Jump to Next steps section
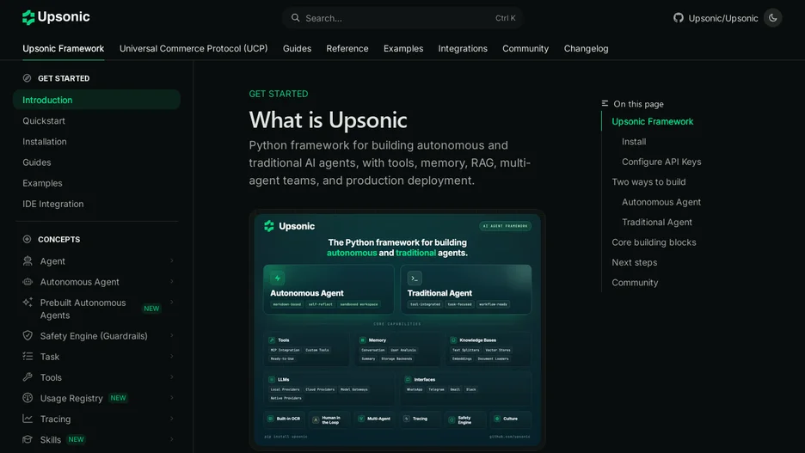 [634, 262]
